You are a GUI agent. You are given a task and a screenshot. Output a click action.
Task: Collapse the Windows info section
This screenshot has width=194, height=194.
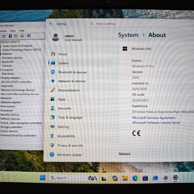click(156, 49)
